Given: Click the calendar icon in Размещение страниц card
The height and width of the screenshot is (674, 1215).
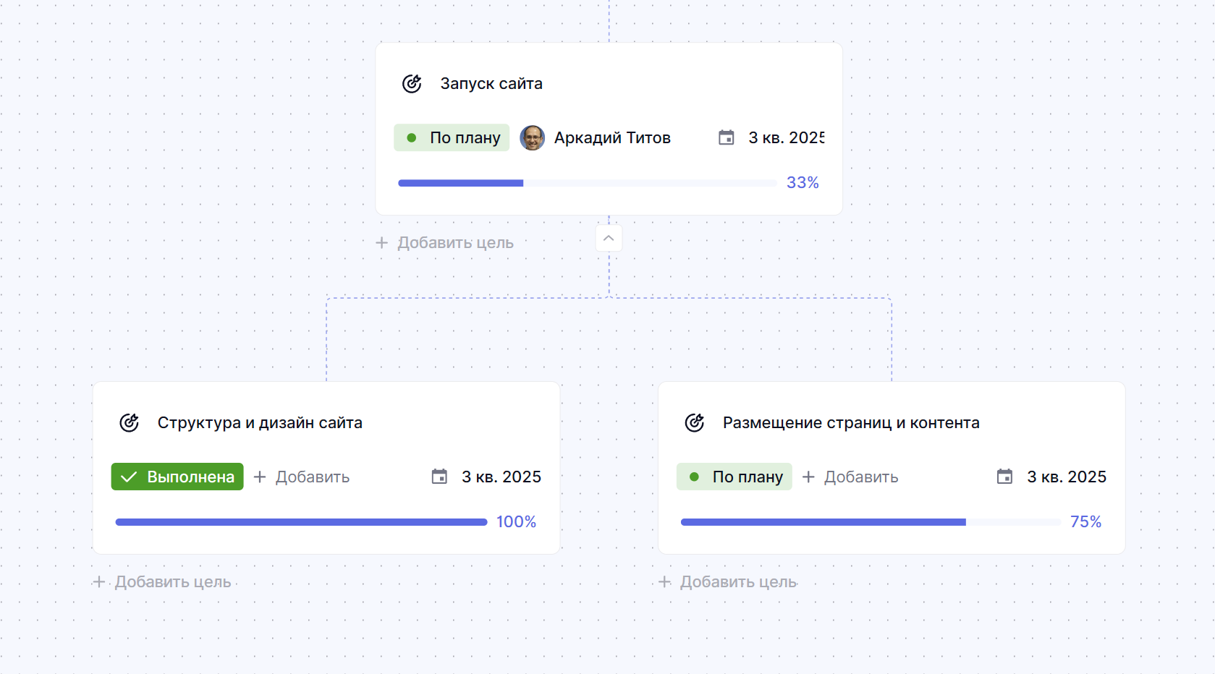Looking at the screenshot, I should tap(1004, 477).
